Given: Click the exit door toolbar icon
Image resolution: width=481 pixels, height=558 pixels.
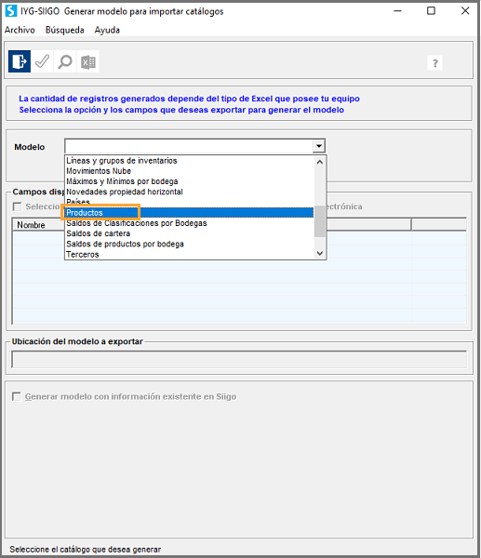Looking at the screenshot, I should [x=20, y=61].
